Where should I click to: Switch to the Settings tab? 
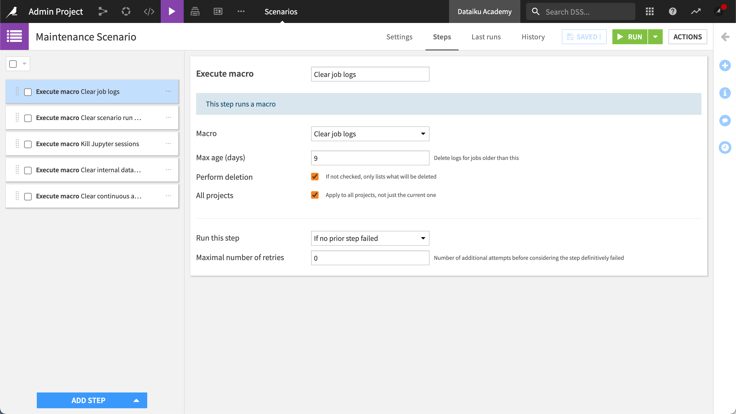pos(399,36)
